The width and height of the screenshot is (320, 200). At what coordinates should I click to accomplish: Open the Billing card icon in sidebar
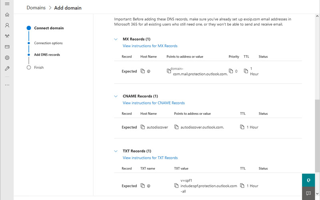(x=7, y=47)
